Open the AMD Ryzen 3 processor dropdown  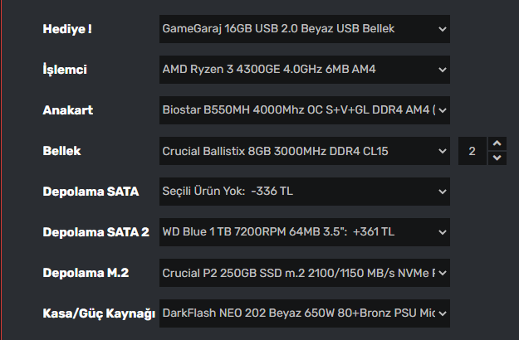coord(304,69)
